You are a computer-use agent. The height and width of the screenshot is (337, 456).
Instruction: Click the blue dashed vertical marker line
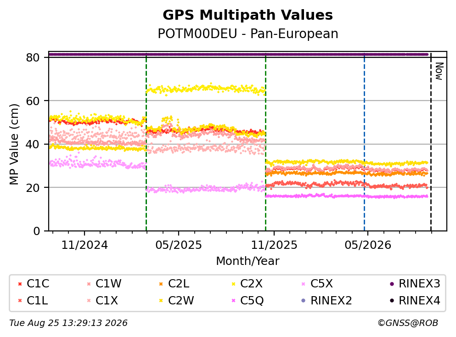point(365,142)
